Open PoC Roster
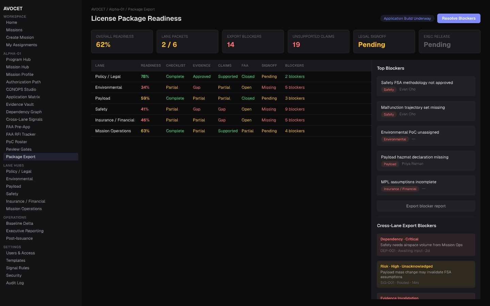Screen dimensions: 490x306 (x=41, y=142)
